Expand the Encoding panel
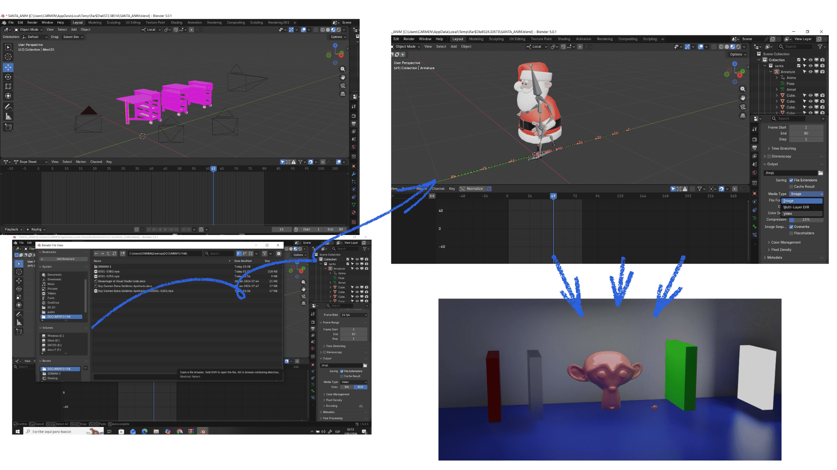The height and width of the screenshot is (470, 837). (331, 406)
